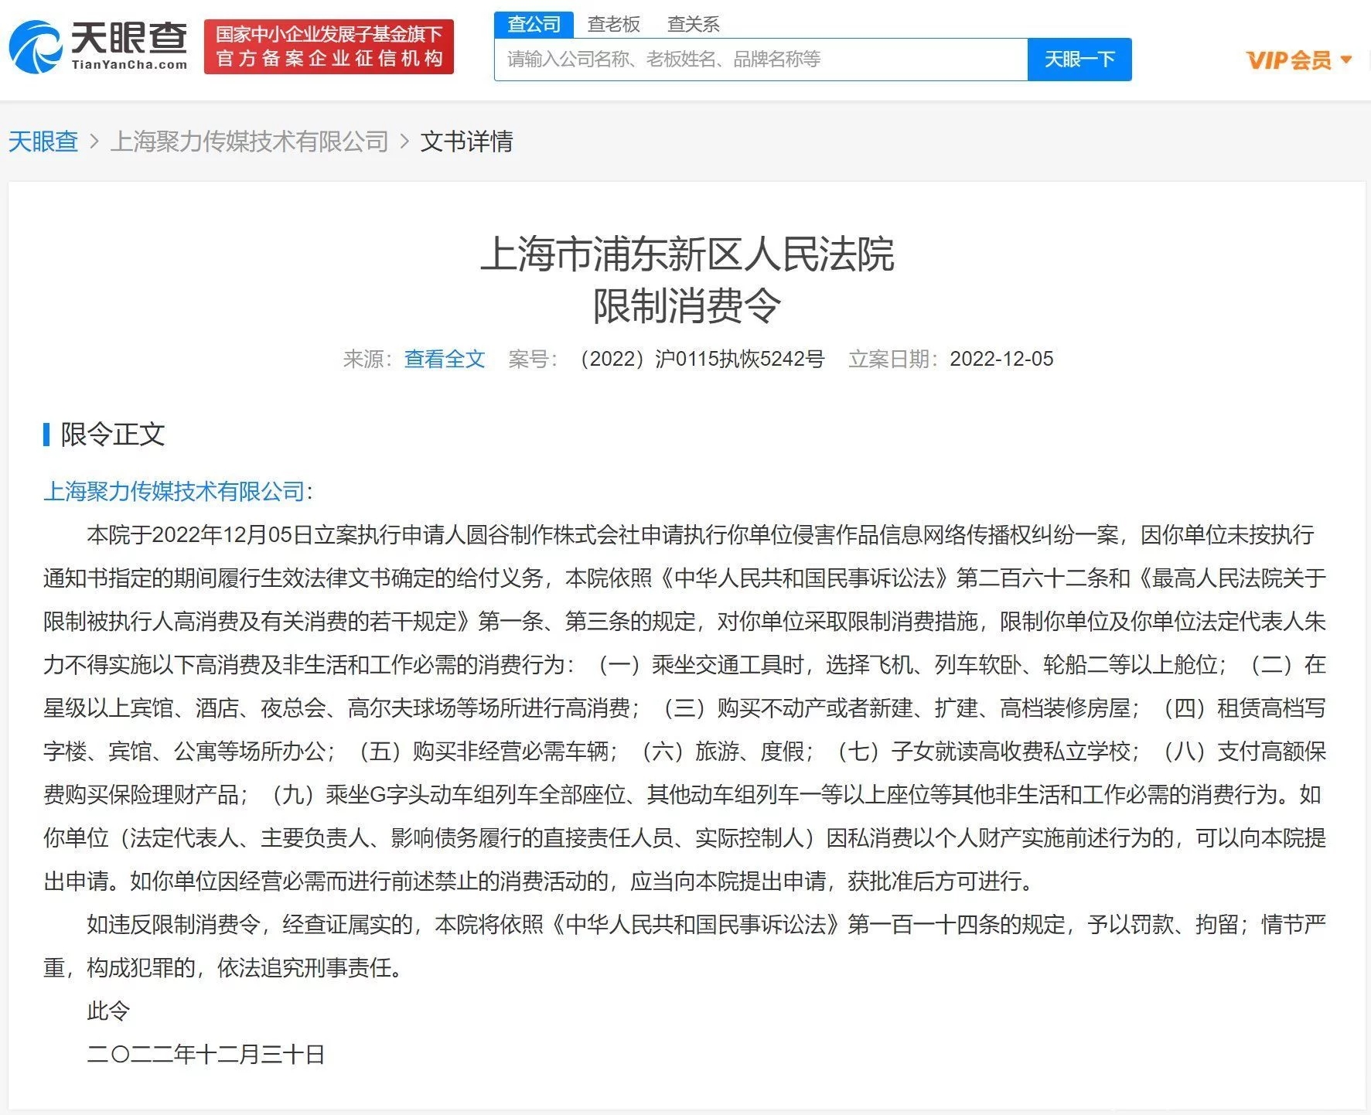Click 文书详情 breadcrumb text
Image resolution: width=1371 pixels, height=1115 pixels.
pos(466,142)
